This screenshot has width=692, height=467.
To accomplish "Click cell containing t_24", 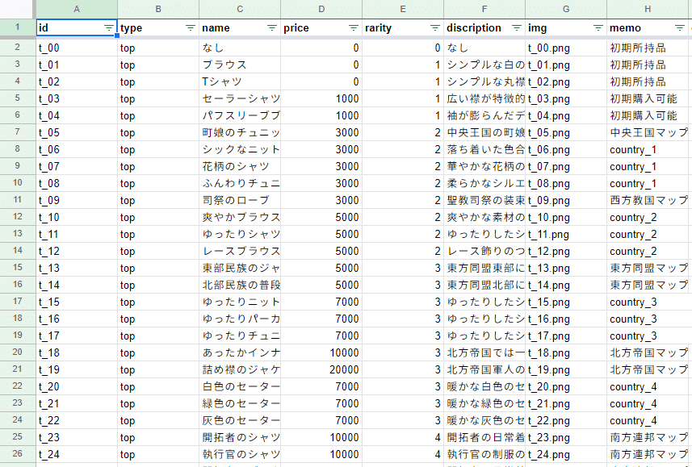I will [77, 454].
